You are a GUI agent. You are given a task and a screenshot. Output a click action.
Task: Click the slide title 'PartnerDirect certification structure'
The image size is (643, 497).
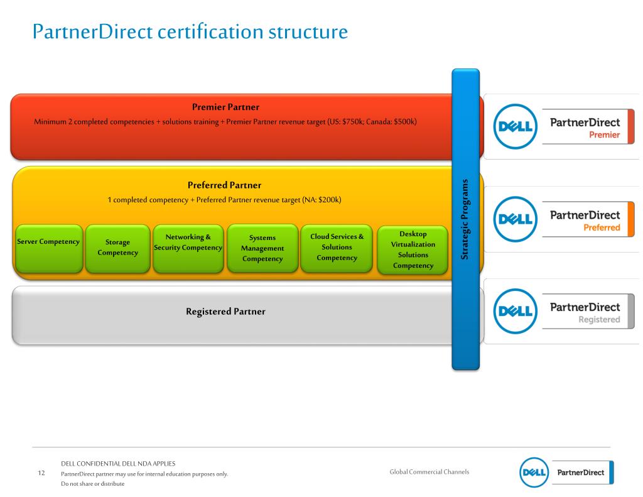[190, 31]
